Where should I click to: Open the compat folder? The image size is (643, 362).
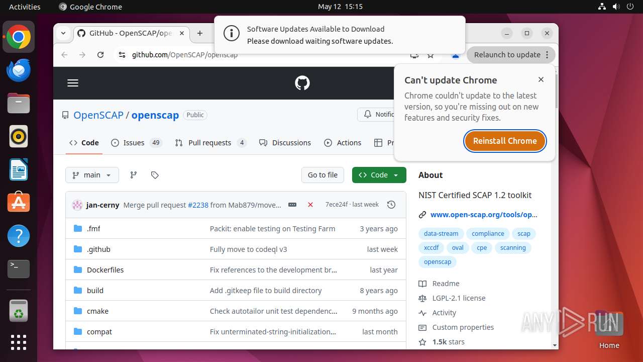pyautogui.click(x=99, y=332)
